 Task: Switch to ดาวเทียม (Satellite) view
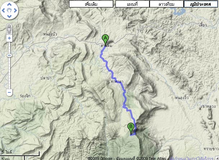coord(166,4)
